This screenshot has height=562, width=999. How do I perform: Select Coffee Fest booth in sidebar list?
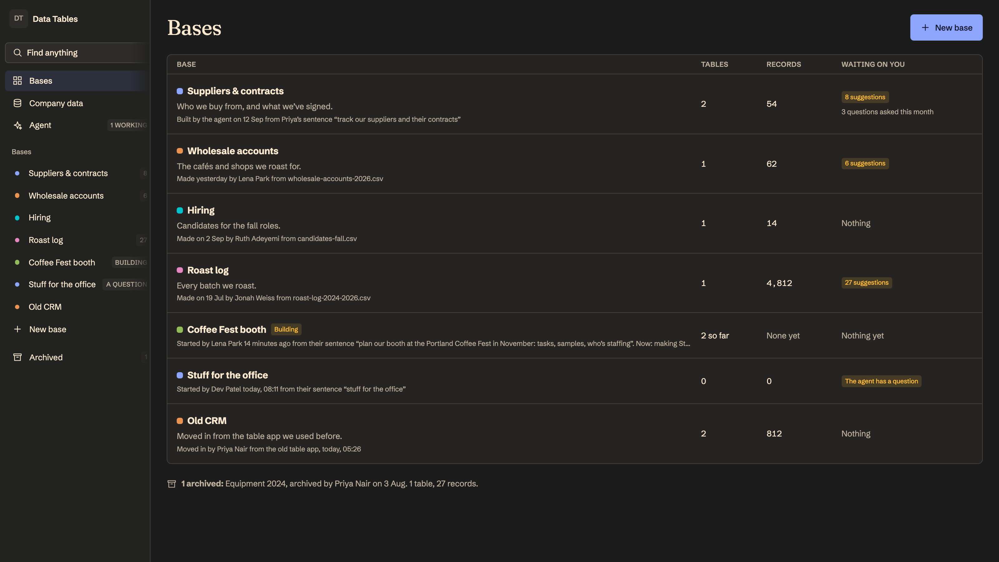[x=77, y=263]
